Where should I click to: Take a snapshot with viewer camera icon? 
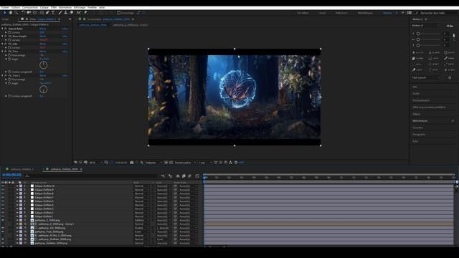[x=132, y=163]
